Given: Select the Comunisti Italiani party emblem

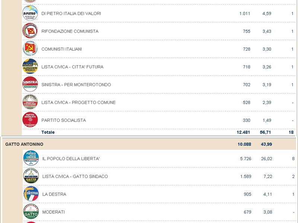Looking at the screenshot, I should (x=30, y=49).
